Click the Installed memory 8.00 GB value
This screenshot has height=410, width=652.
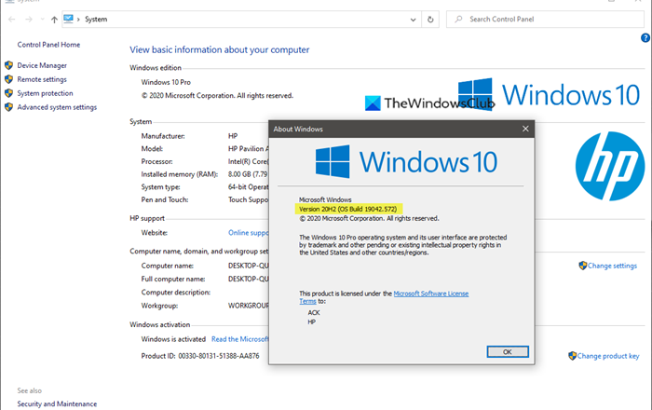tap(248, 174)
